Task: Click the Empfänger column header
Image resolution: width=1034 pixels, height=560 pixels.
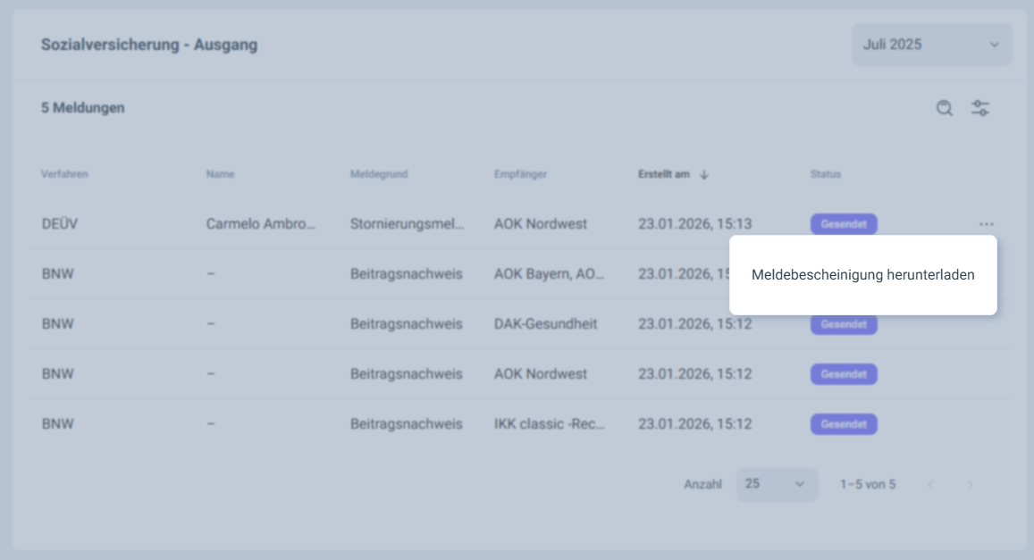Action: click(x=520, y=174)
